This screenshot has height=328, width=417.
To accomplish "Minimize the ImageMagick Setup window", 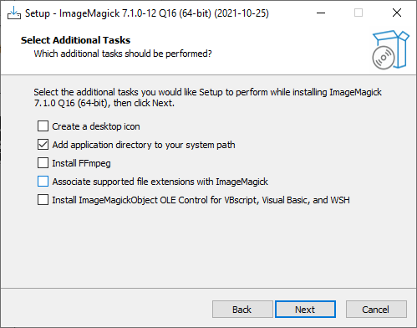I will click(x=321, y=13).
